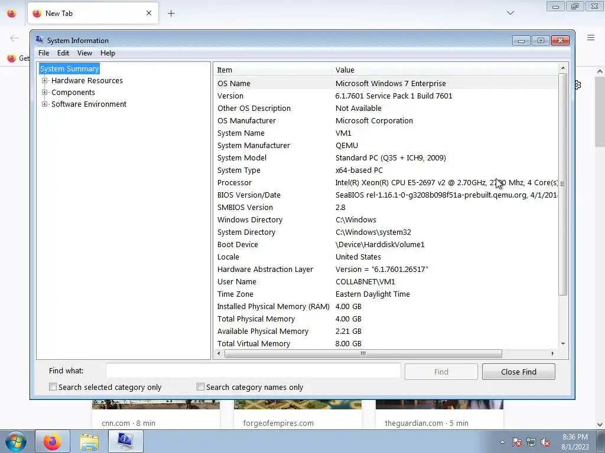Open the Windows Start menu orb
Screen dimensions: 605x453
[15, 441]
